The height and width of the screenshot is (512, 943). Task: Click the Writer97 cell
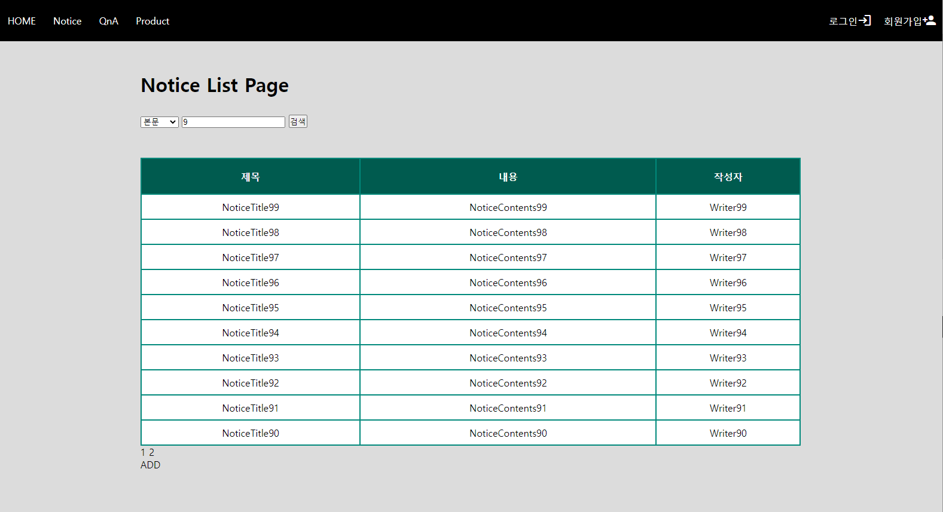coord(728,257)
